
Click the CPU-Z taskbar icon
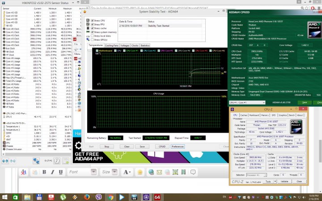tap(146, 197)
